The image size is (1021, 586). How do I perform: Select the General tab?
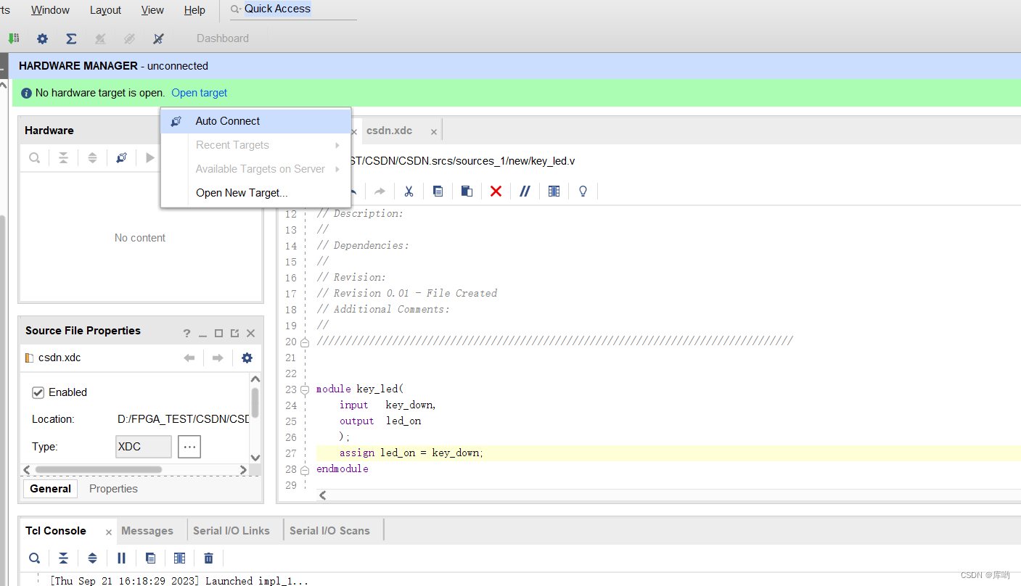(50, 489)
